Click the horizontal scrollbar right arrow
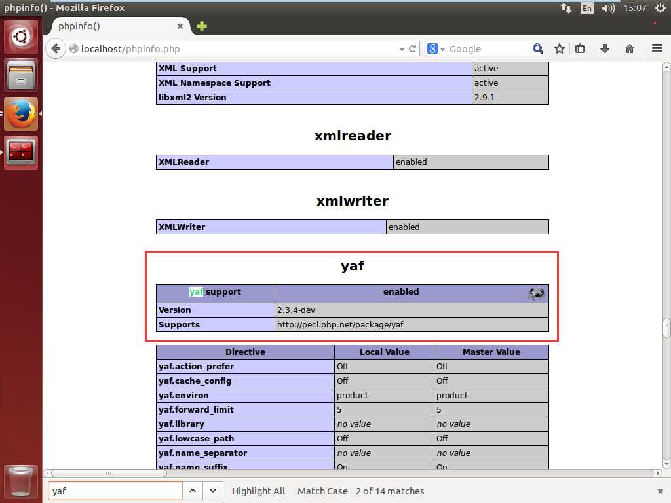The height and width of the screenshot is (503, 671). tap(658, 473)
